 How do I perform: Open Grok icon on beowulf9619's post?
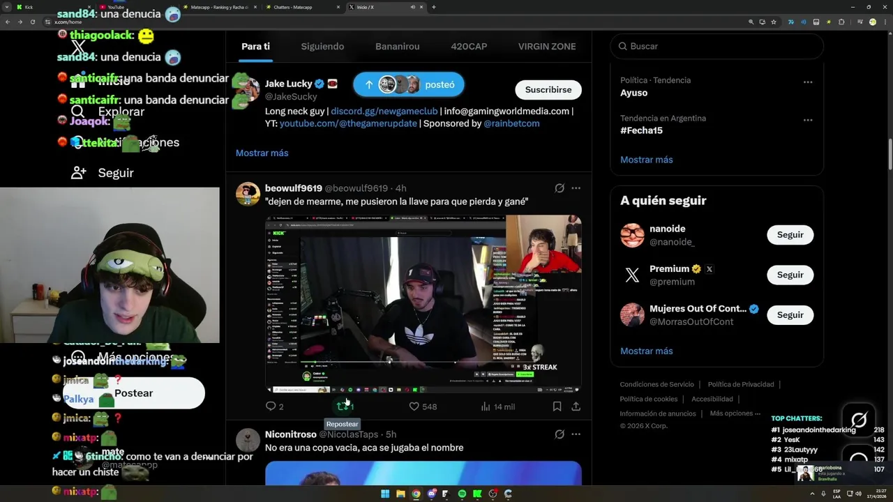point(560,188)
